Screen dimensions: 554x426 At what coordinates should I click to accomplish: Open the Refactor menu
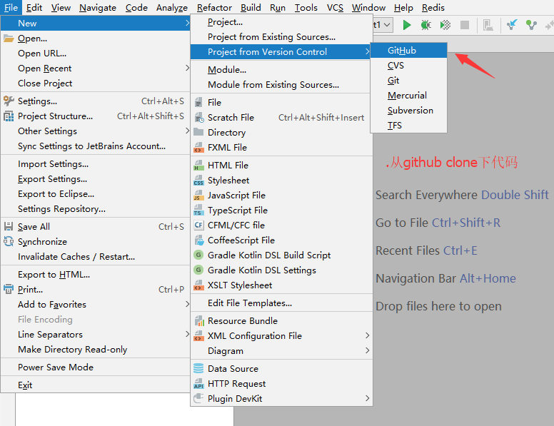pos(214,7)
